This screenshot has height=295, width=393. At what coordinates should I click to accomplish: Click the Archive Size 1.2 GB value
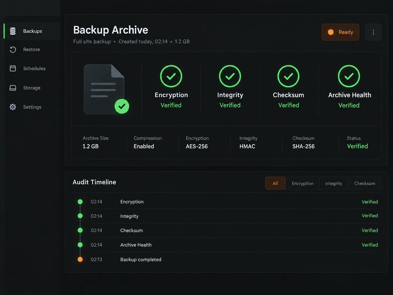pyautogui.click(x=91, y=146)
